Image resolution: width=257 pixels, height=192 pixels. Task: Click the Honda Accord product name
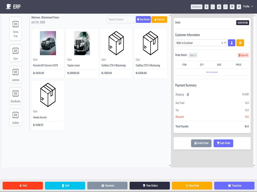(40, 118)
